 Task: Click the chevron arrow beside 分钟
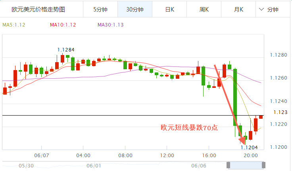tap(261, 9)
